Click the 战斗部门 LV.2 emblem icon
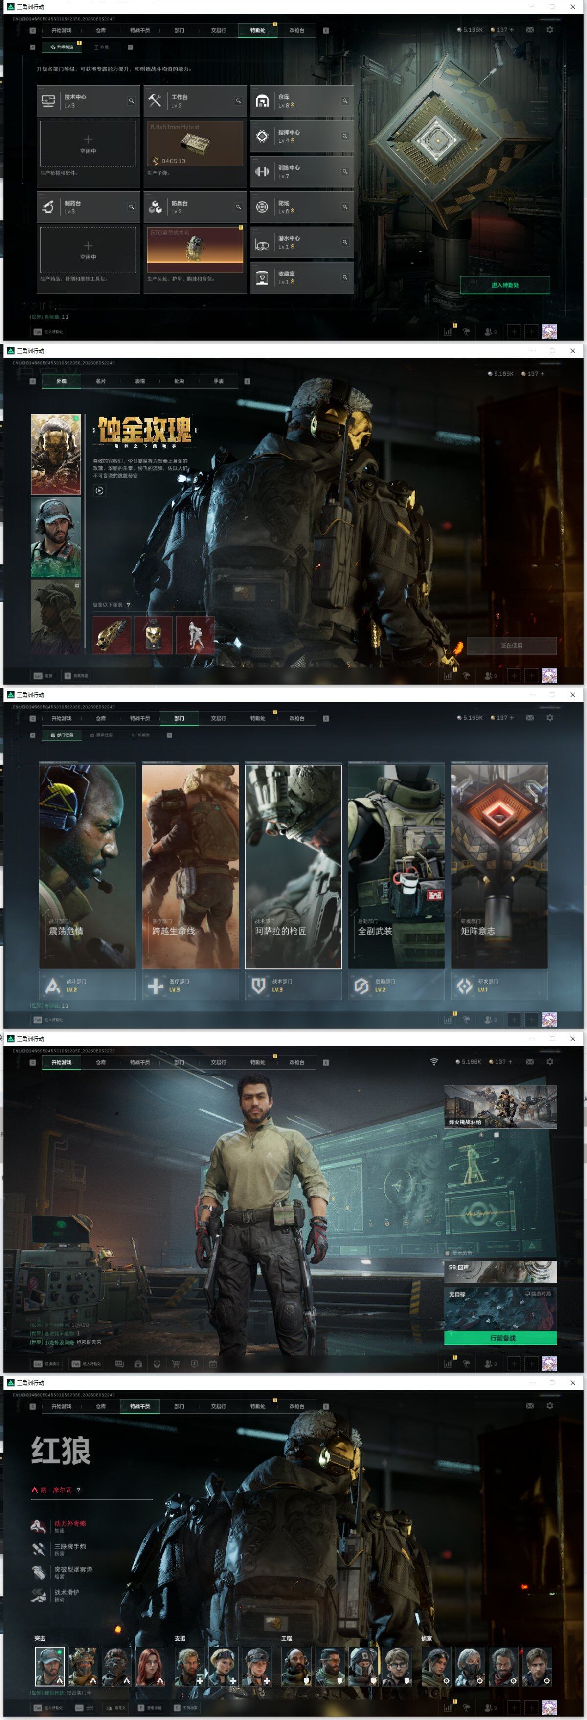587x1720 pixels. [x=52, y=986]
